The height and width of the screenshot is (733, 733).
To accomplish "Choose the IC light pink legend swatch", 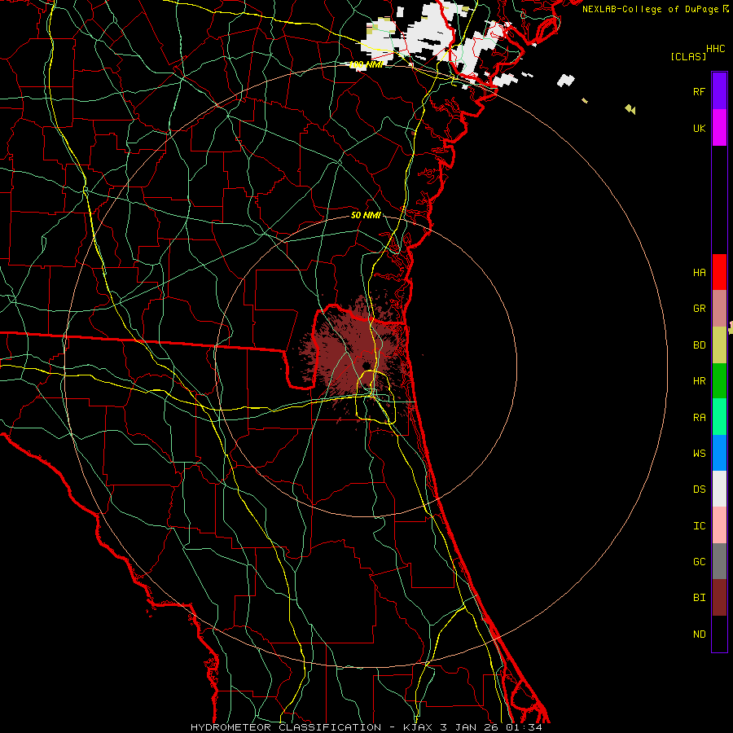I will (x=719, y=525).
